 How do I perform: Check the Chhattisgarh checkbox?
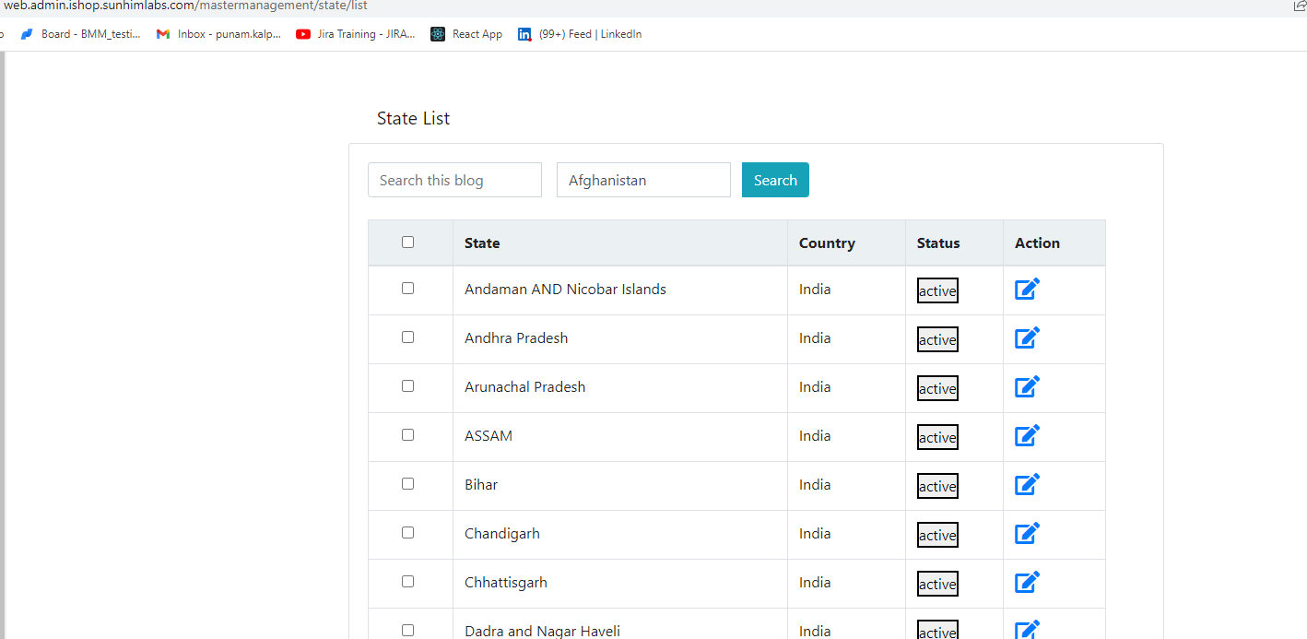407,582
